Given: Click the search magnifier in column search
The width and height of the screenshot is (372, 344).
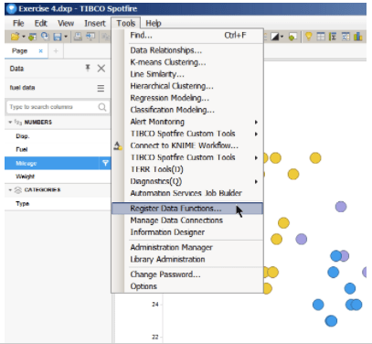Looking at the screenshot, I should 102,107.
